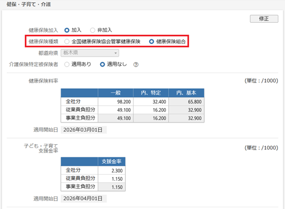Viewport: 285px width, 209px height.
Task: Click the 健保・子育て・介護 section title
Action: [x=28, y=4]
